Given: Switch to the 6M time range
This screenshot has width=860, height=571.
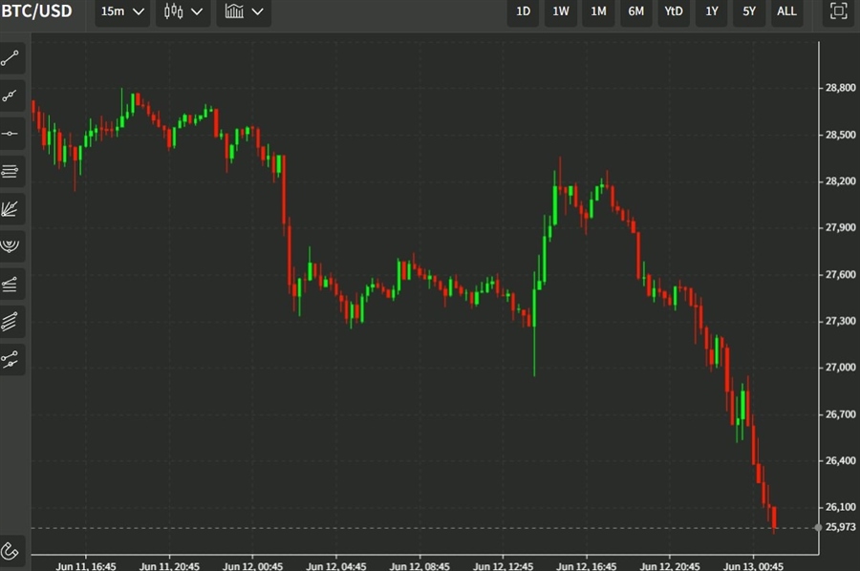Looking at the screenshot, I should click(x=635, y=11).
